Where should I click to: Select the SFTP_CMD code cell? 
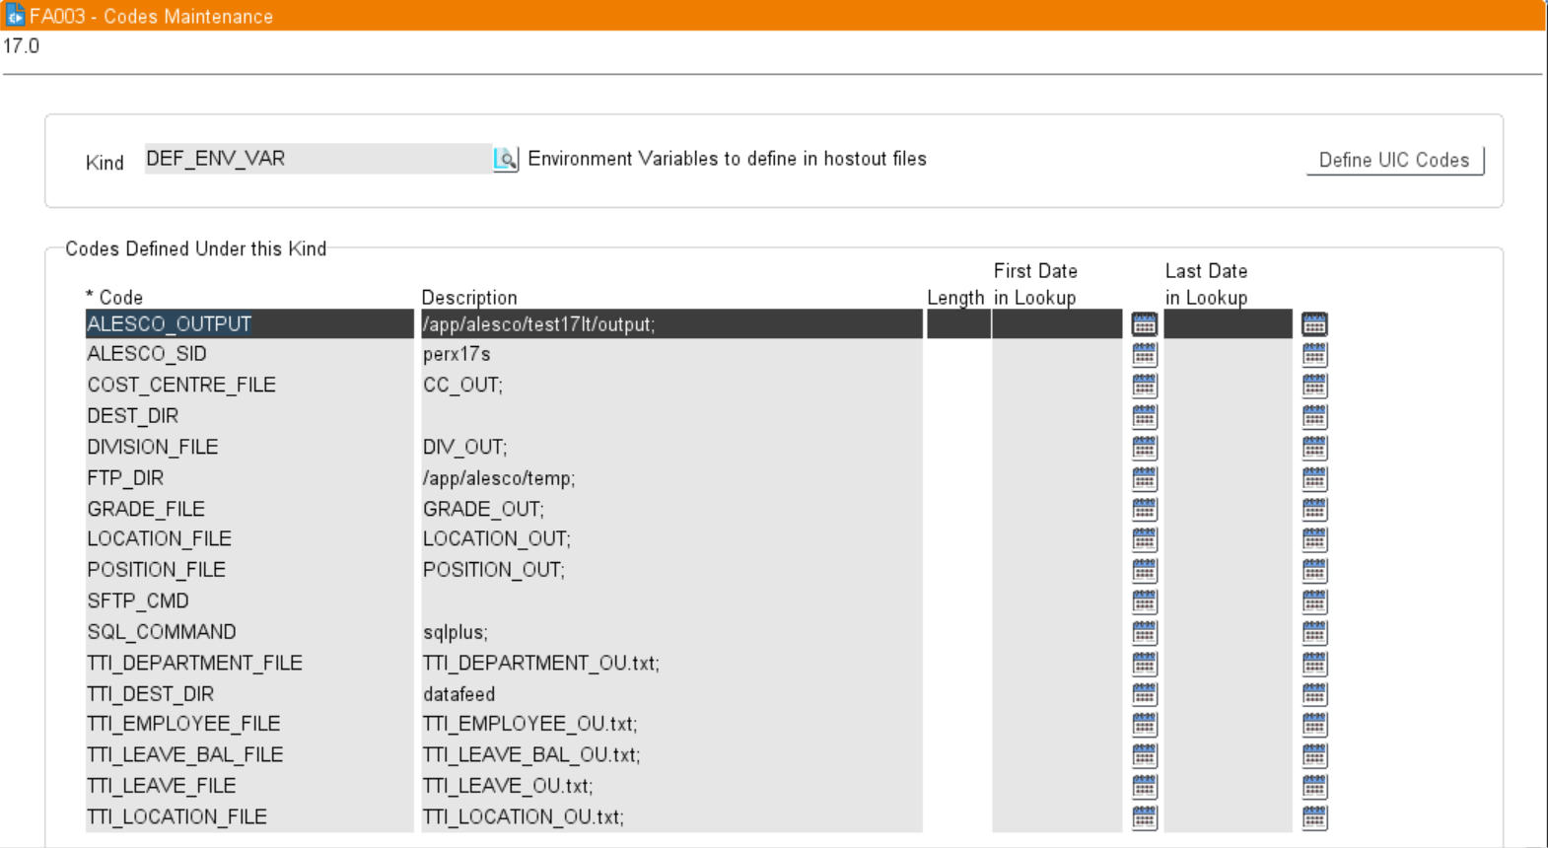(249, 601)
